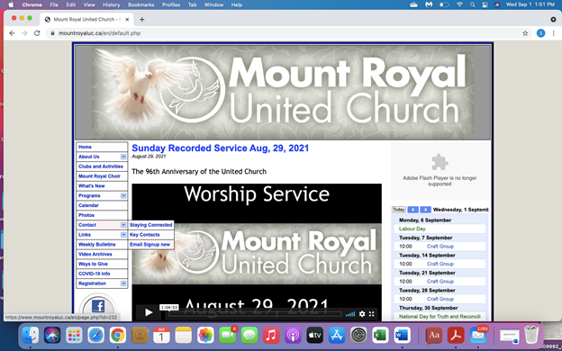Go to next calendar period arrow
This screenshot has height=351, width=562.
425,210
